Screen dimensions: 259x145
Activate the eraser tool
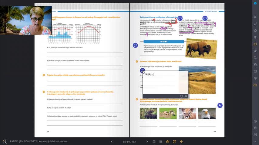(x=255, y=31)
